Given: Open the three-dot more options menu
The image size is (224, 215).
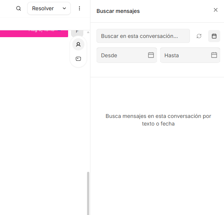Looking at the screenshot, I should click(x=79, y=8).
